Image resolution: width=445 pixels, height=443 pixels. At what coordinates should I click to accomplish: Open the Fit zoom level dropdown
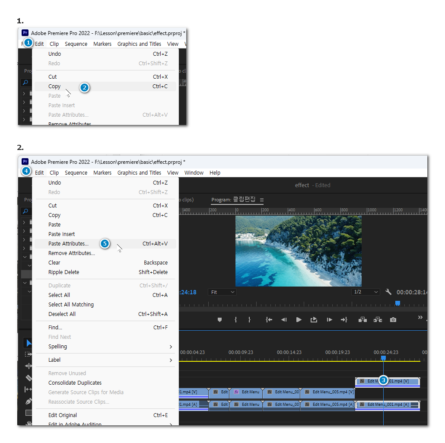click(x=222, y=292)
